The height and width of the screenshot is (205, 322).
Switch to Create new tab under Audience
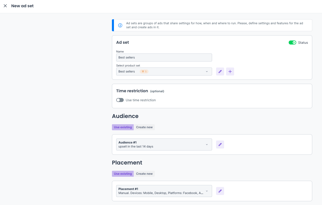click(144, 127)
